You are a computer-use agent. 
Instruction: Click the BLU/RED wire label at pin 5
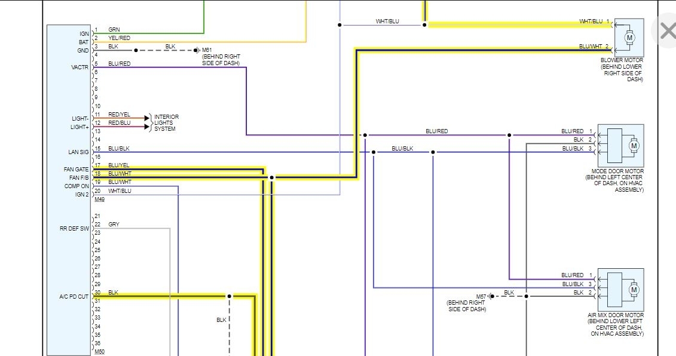pyautogui.click(x=120, y=64)
